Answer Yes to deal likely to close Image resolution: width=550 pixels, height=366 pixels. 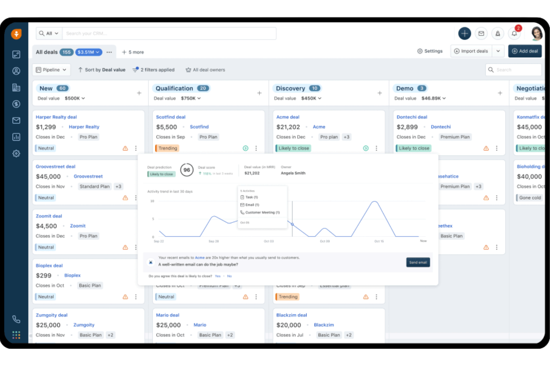(x=218, y=276)
